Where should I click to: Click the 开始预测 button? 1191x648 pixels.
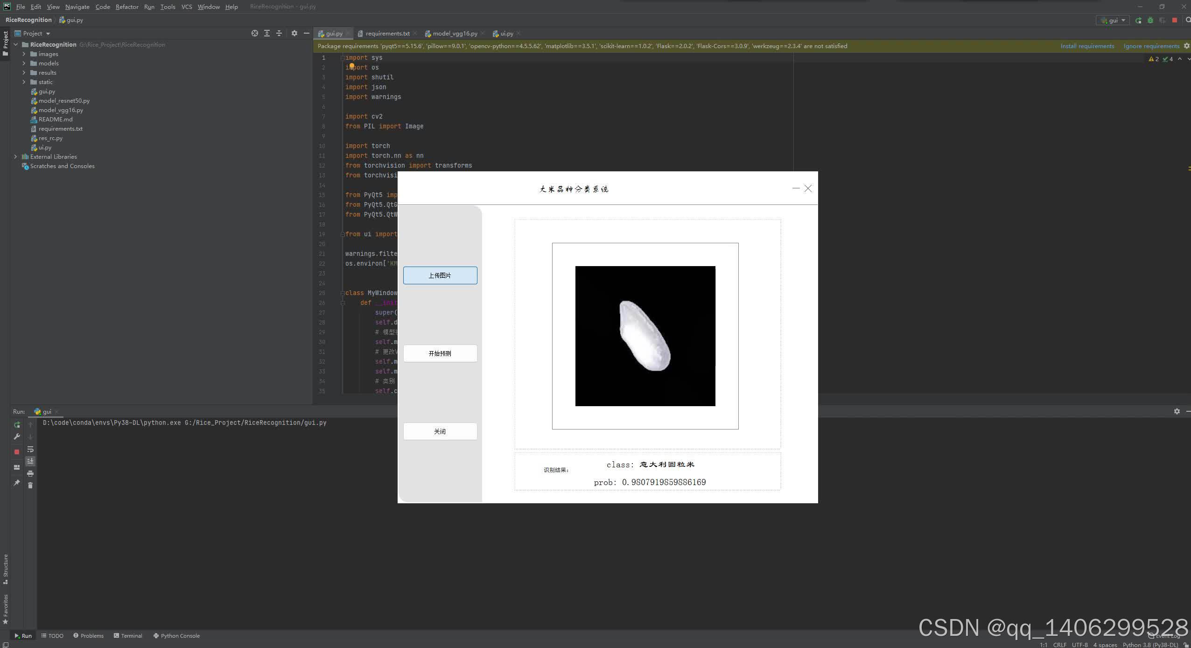pos(440,353)
